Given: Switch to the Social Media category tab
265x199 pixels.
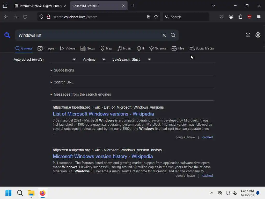Looking at the screenshot, I should pyautogui.click(x=202, y=48).
